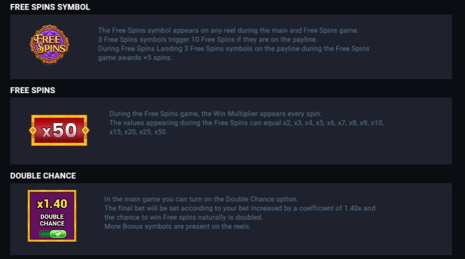465x259 pixels.
Task: Click the right diamond on x50 badge
Action: pyautogui.click(x=86, y=130)
